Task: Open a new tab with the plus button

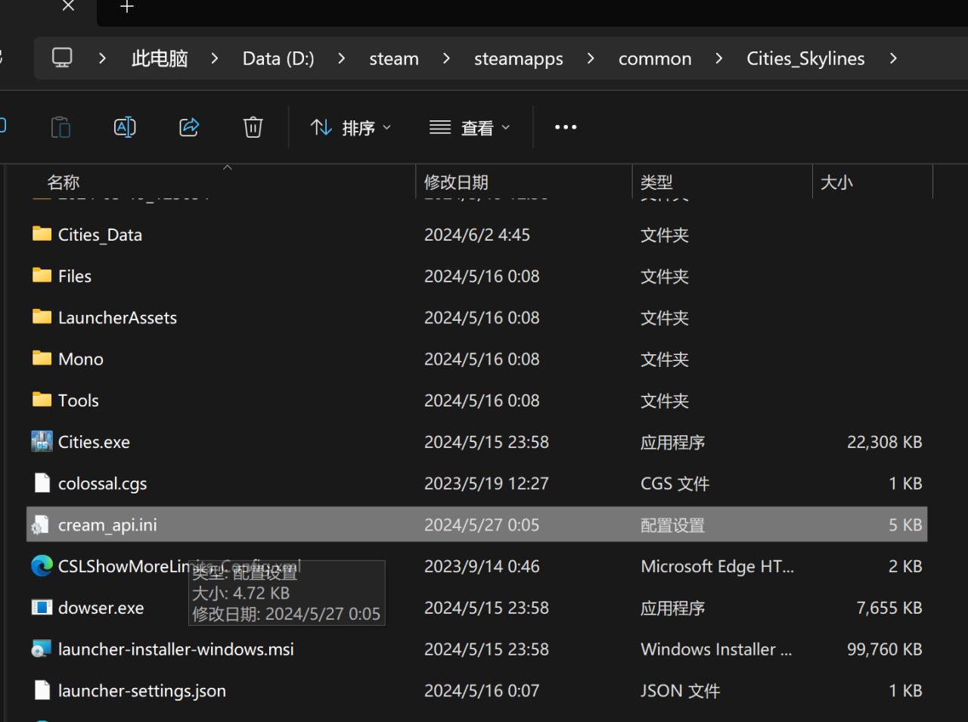Action: 127,7
